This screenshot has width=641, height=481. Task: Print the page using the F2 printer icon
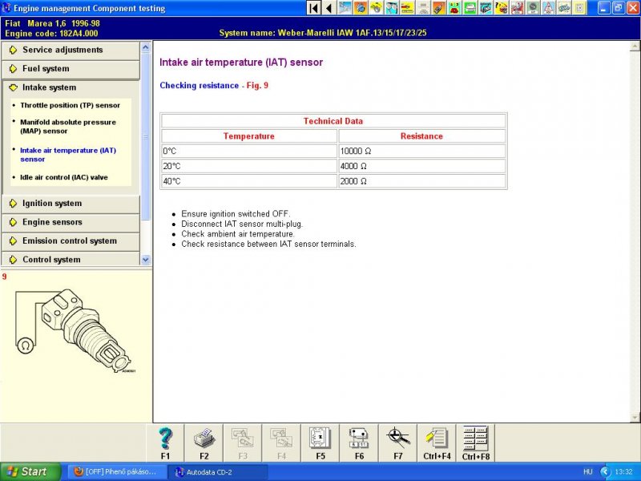204,443
